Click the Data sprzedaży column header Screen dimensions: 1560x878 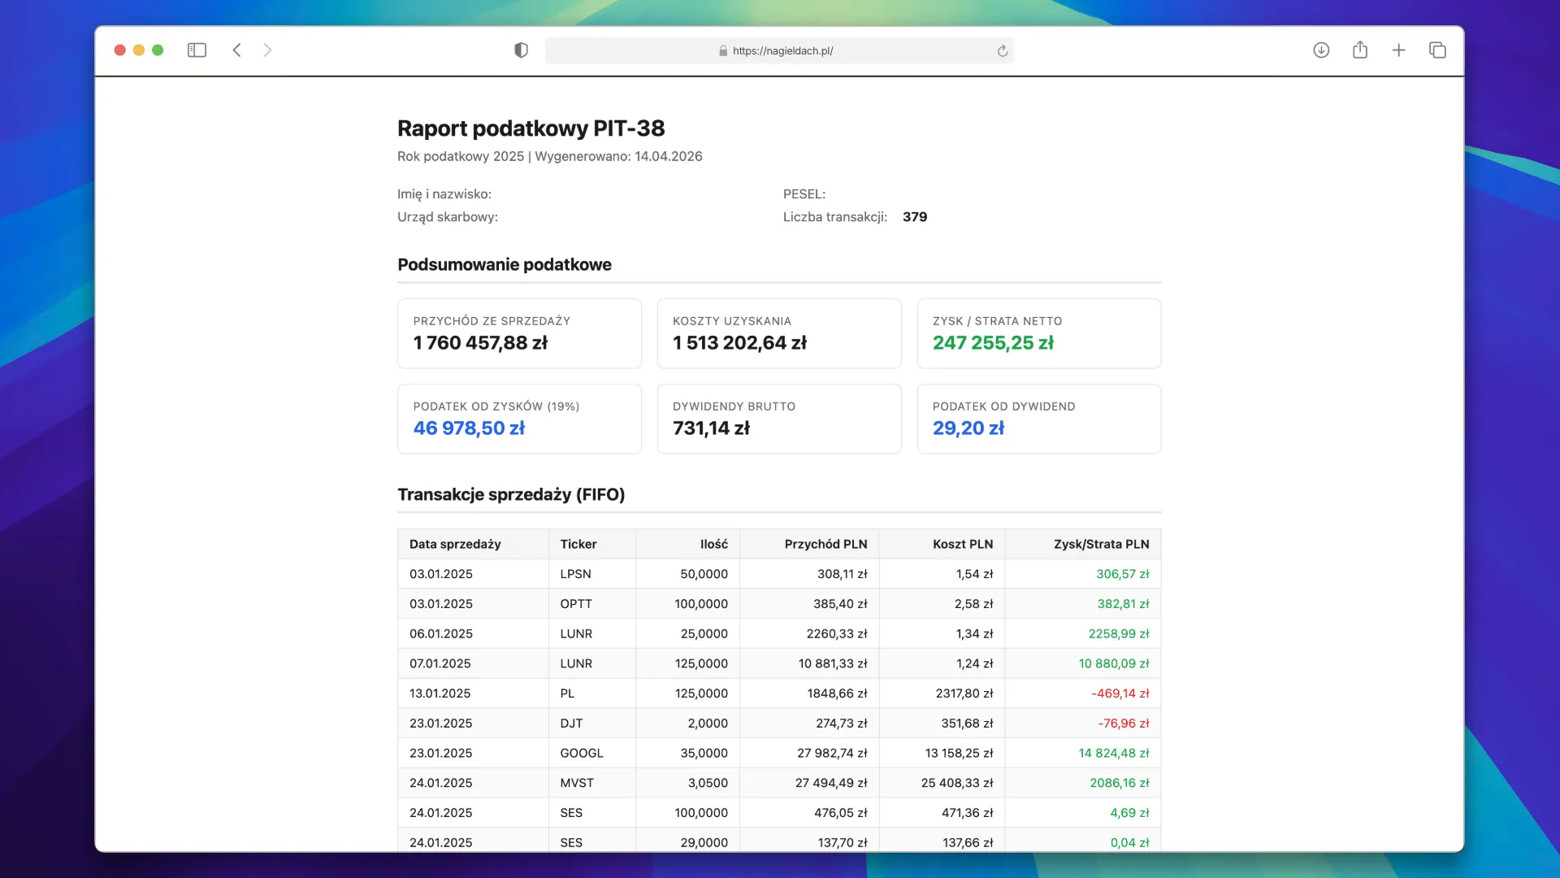455,544
